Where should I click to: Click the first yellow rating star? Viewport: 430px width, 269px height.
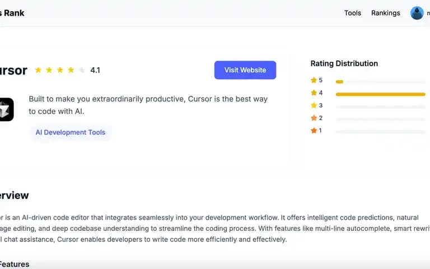click(x=38, y=70)
